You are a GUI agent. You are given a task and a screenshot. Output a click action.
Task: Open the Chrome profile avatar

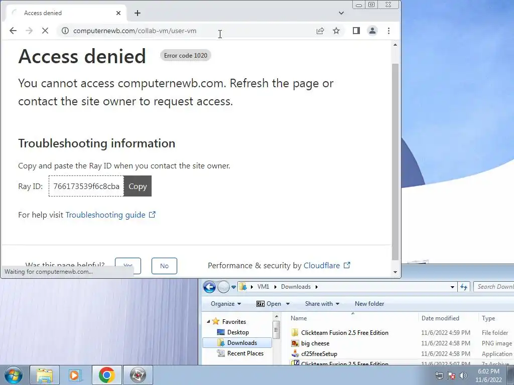(x=372, y=31)
